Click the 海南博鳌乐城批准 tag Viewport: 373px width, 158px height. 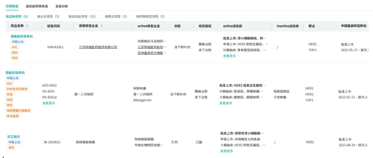pyautogui.click(x=19, y=111)
